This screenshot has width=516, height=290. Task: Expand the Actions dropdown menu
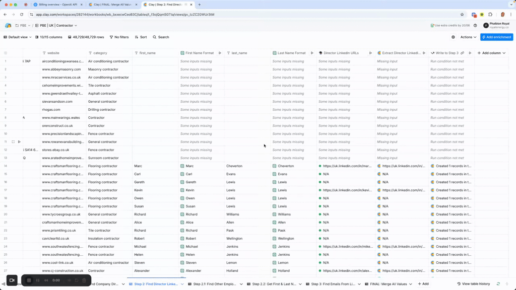pos(468,37)
